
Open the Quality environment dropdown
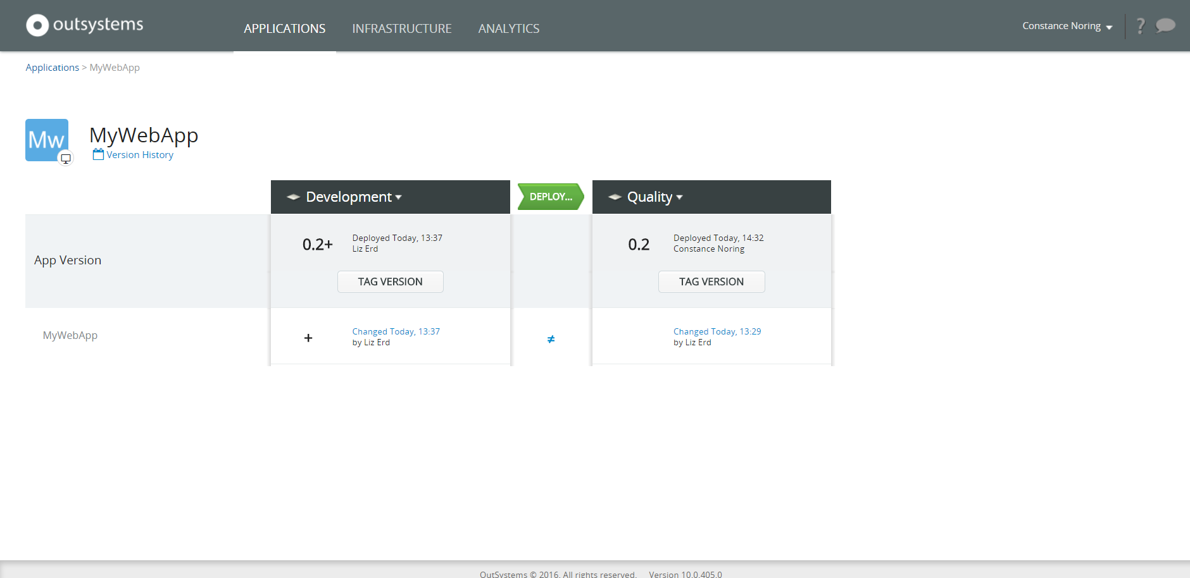(x=679, y=197)
